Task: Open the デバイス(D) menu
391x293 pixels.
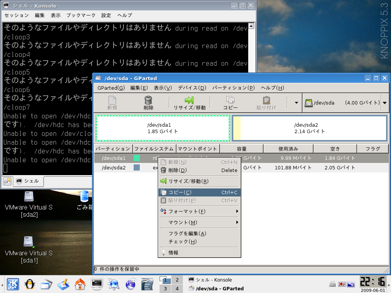Action: 192,88
